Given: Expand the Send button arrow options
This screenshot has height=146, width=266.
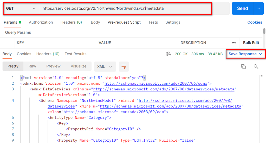Looking at the screenshot, I should tap(258, 9).
